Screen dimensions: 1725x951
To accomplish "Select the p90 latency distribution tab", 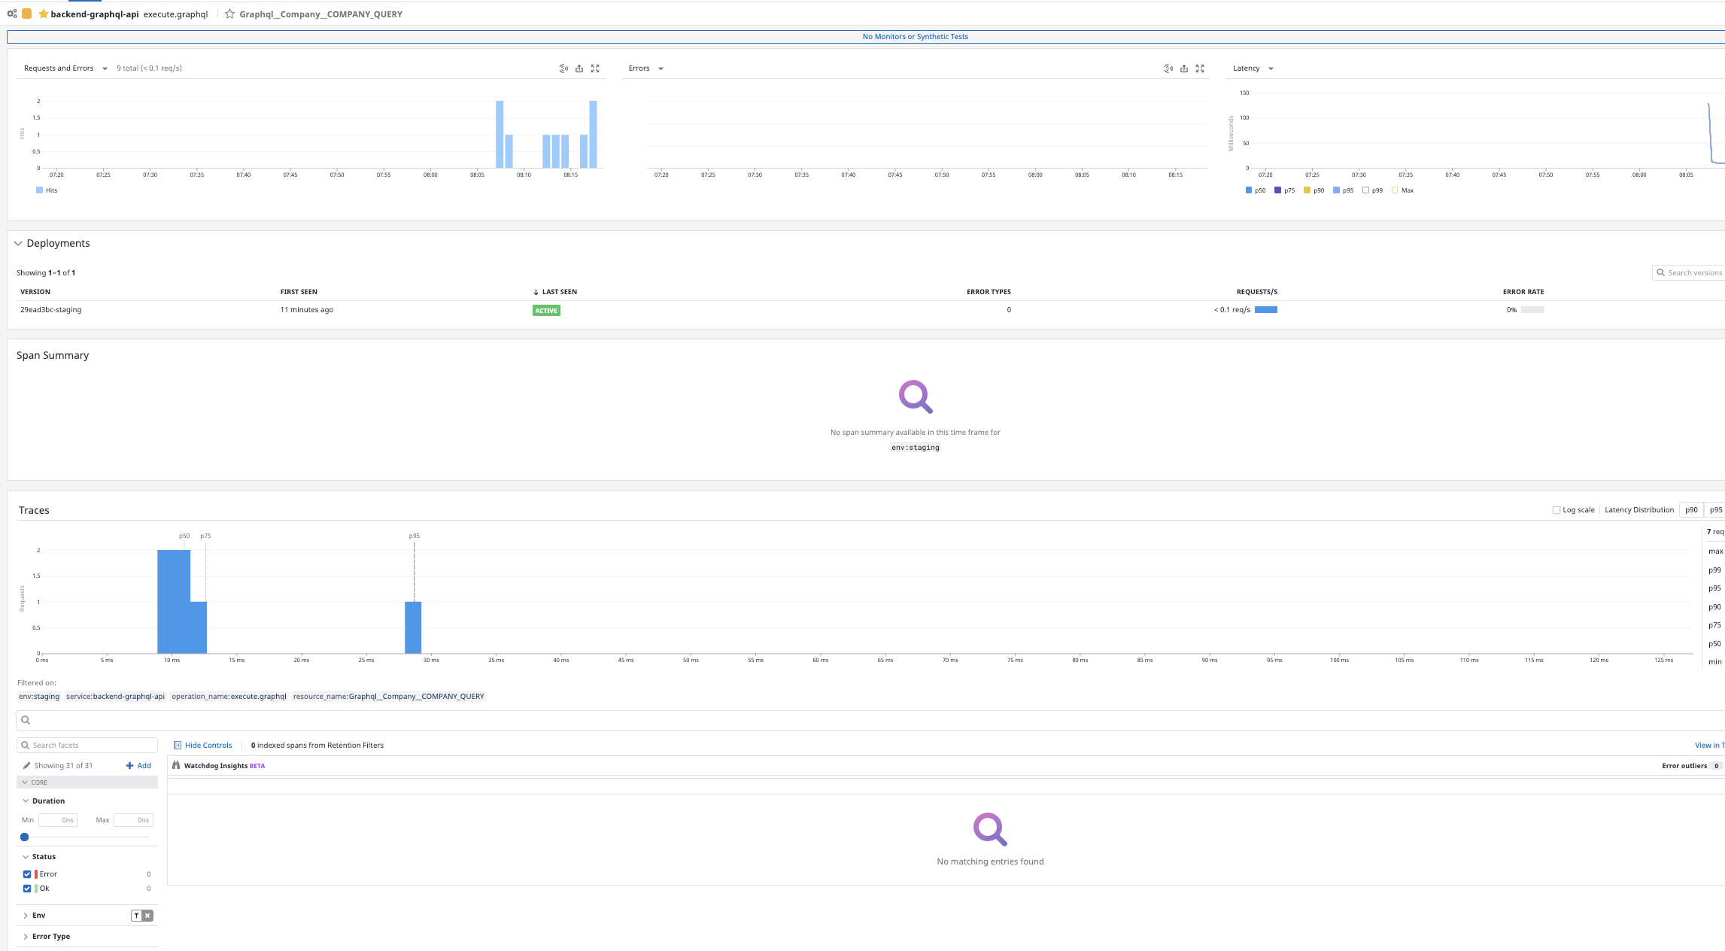I will [1691, 509].
